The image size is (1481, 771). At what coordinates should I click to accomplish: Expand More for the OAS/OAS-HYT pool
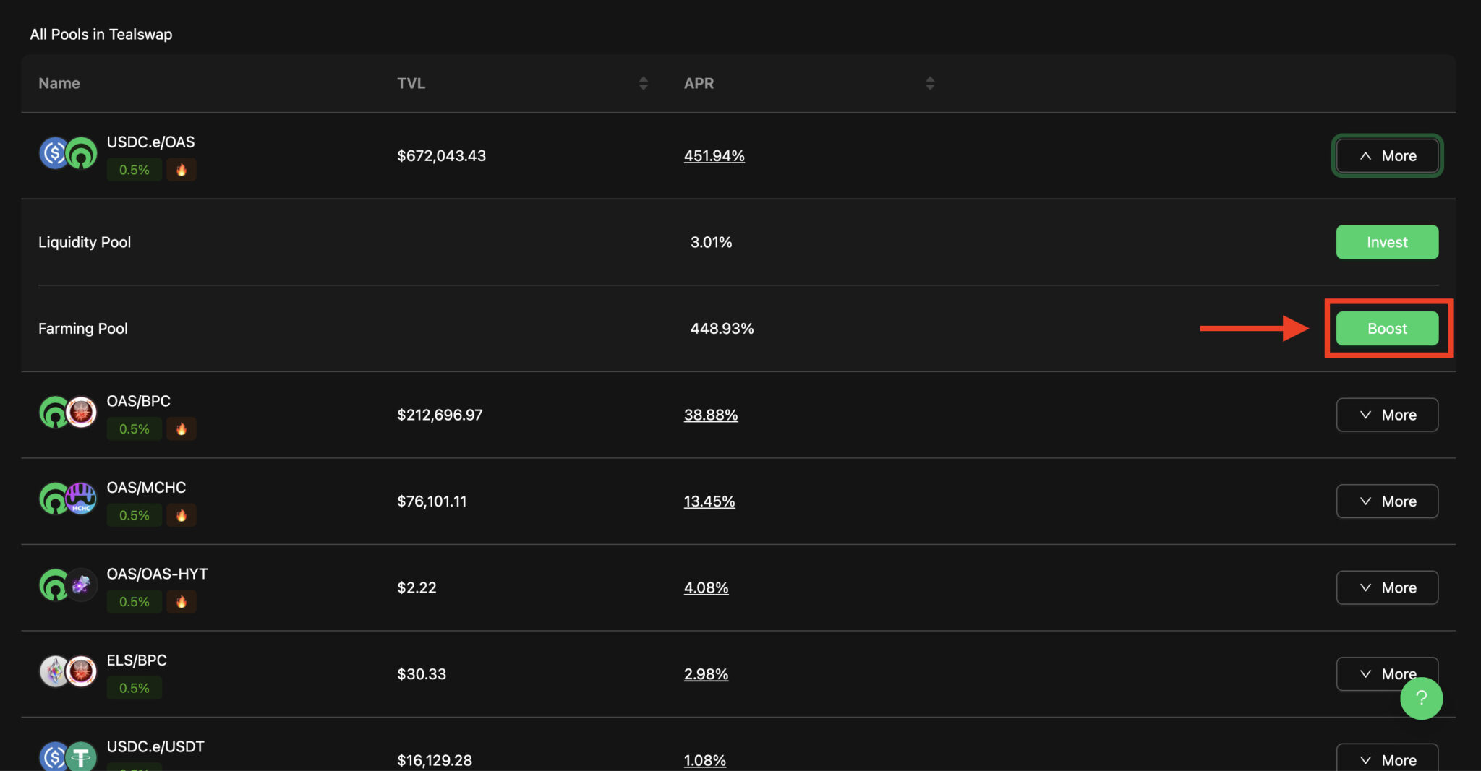point(1386,587)
